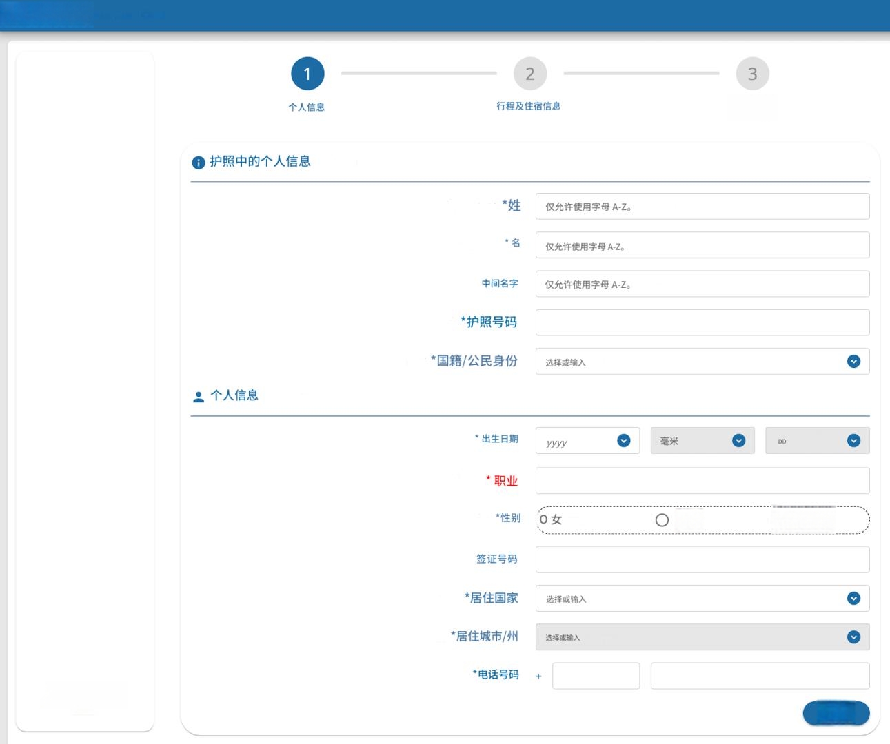
Task: Focus the 签证号码 input field
Action: click(702, 559)
